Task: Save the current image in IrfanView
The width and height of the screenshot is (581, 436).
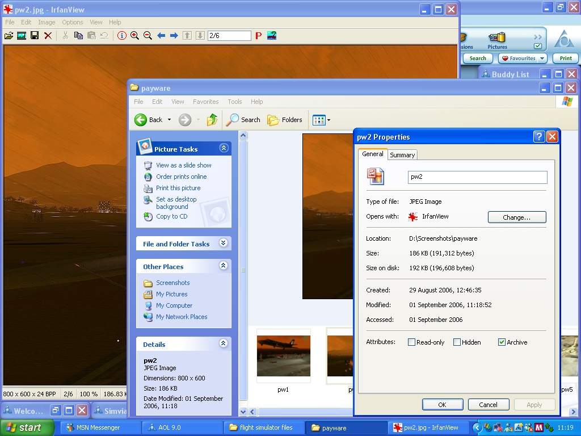Action: [35, 35]
